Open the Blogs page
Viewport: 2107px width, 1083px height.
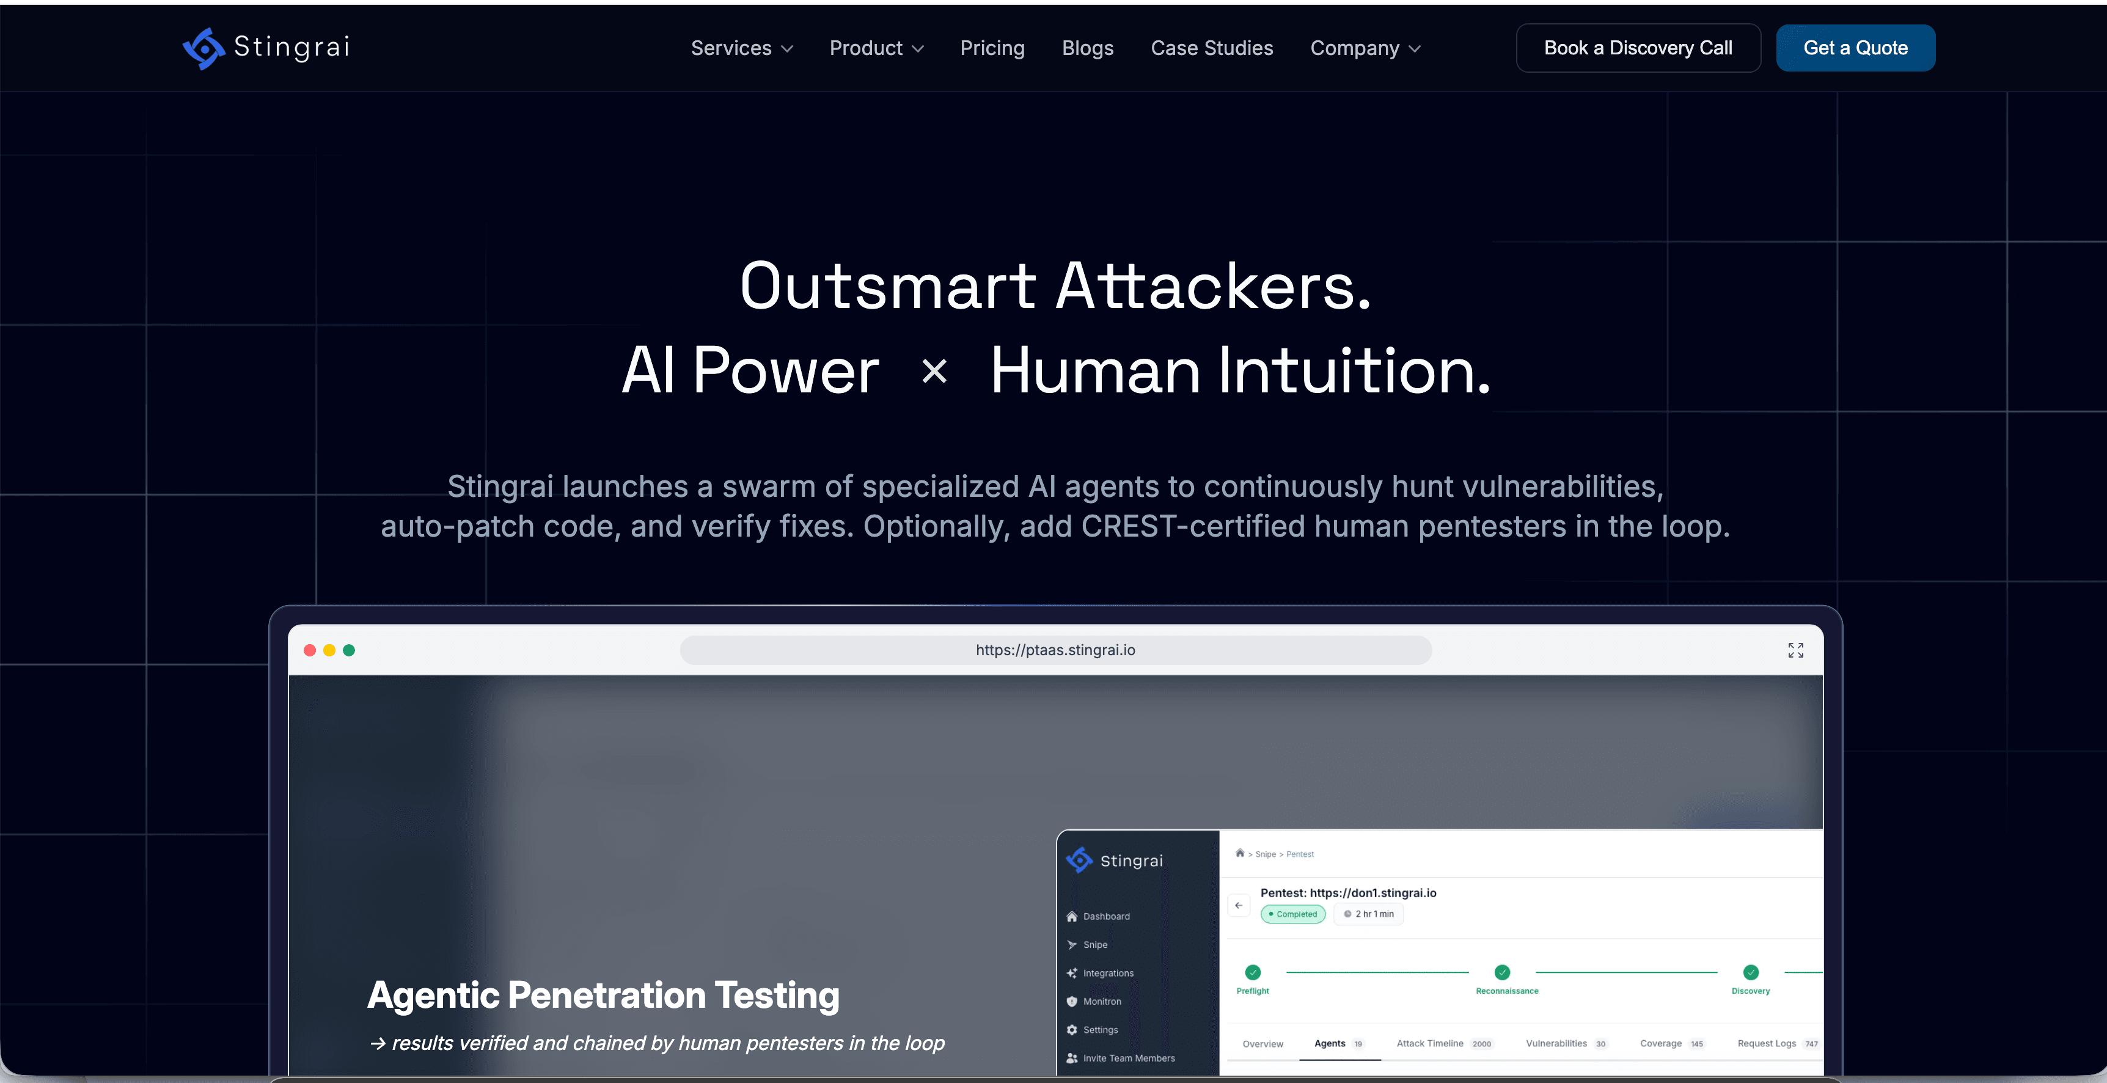point(1087,48)
